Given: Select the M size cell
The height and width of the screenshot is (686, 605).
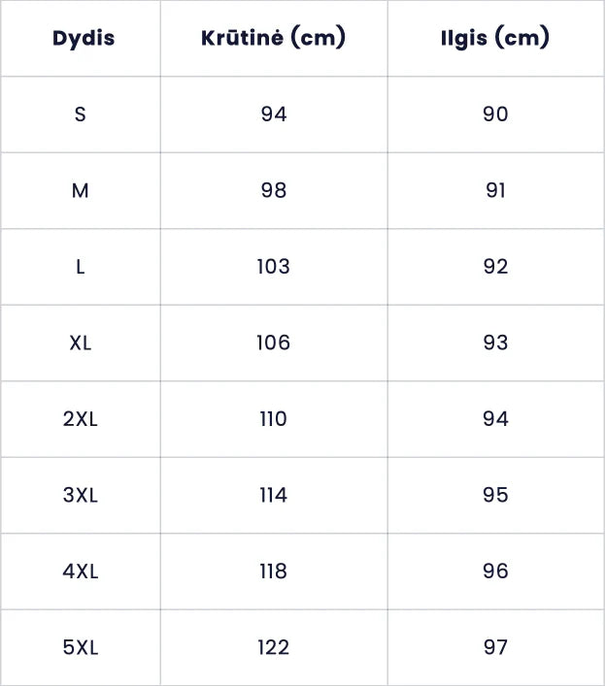Looking at the screenshot, I should coord(81,191).
